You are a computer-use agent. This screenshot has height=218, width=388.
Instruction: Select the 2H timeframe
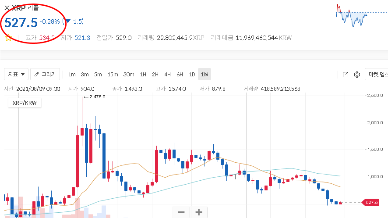pyautogui.click(x=155, y=74)
